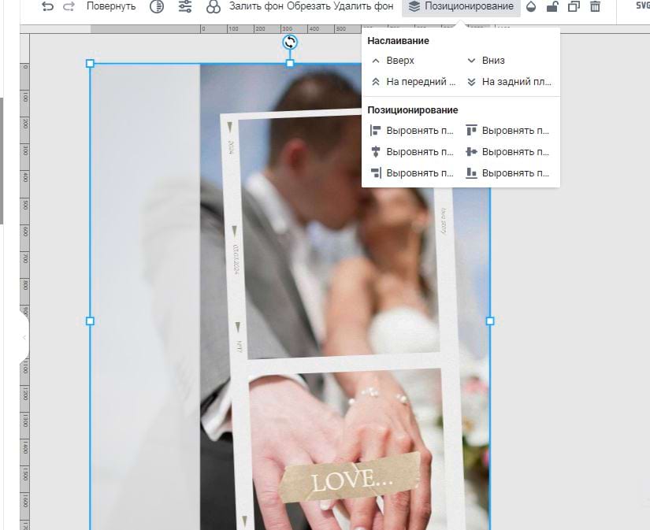Click the top-middle resize handle
The image size is (650, 530).
290,64
